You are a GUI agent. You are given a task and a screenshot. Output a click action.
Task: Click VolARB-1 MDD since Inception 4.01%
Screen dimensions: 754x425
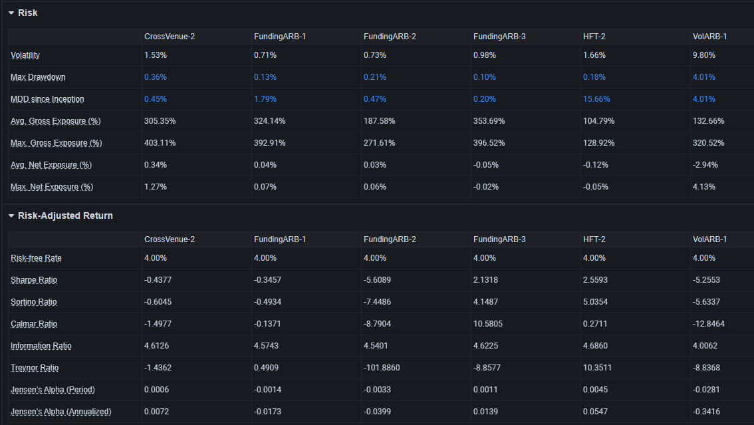click(x=704, y=99)
